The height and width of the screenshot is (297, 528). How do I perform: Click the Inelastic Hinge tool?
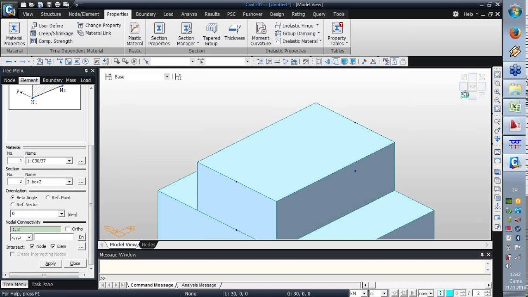pyautogui.click(x=297, y=26)
